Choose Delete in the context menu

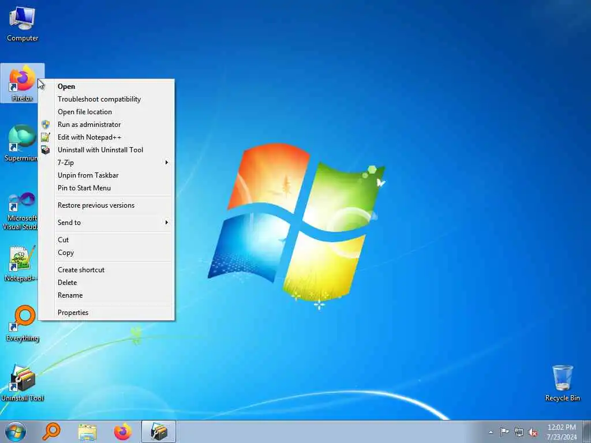coord(106,283)
